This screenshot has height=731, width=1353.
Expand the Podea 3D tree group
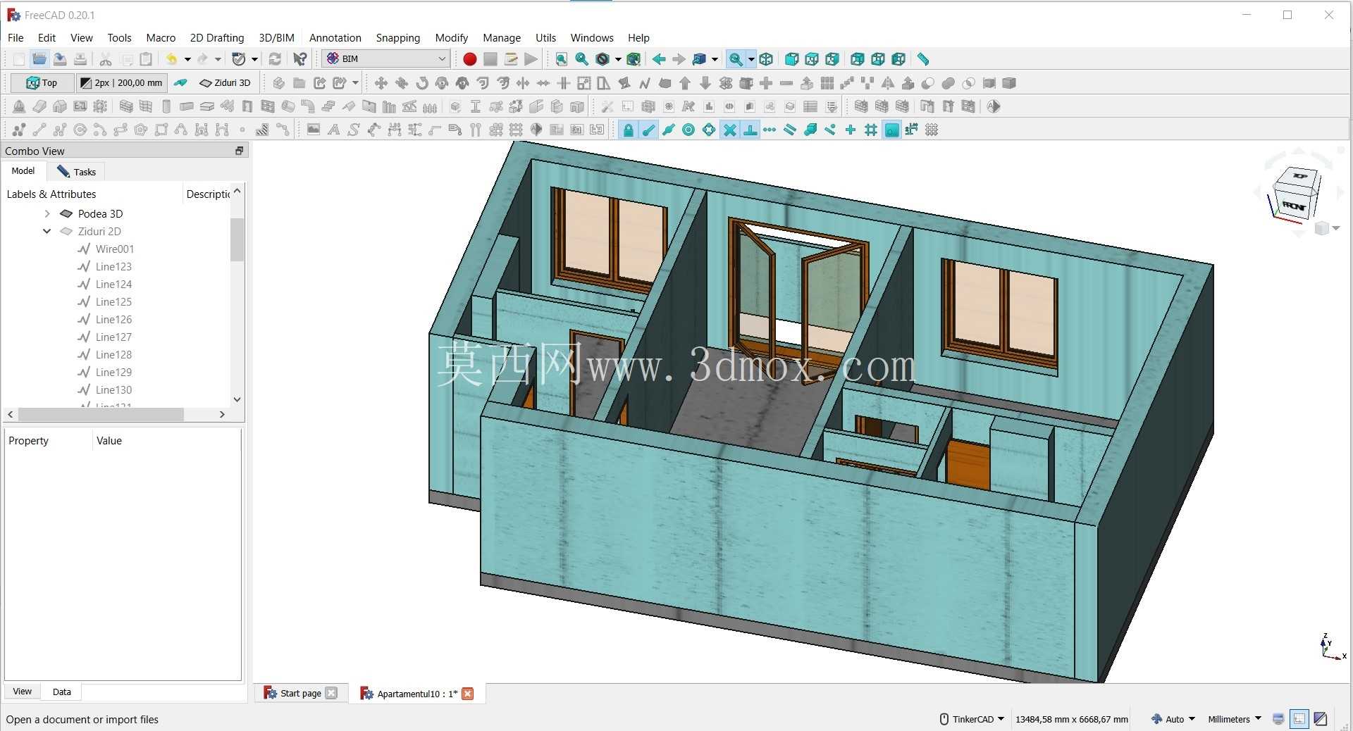click(47, 213)
